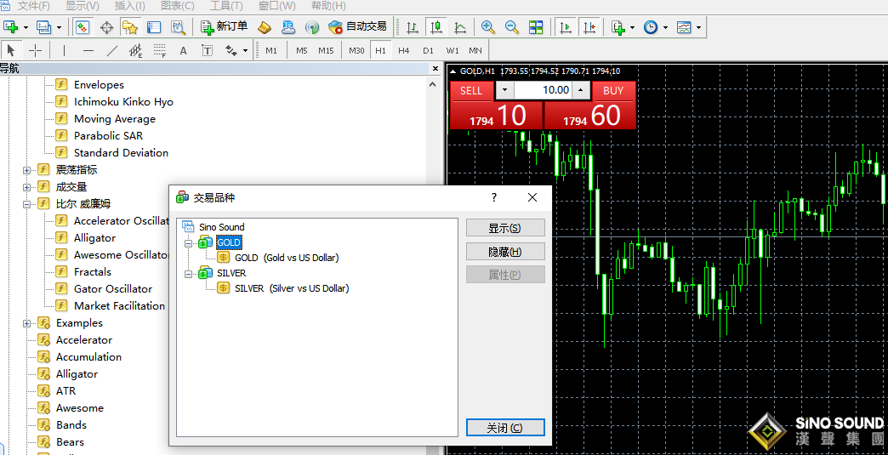Toggle the Market Watch window icon
This screenshot has width=888, height=455.
pos(83,26)
